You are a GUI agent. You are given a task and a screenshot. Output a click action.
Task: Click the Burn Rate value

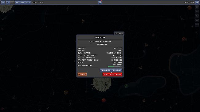[x=114, y=53]
